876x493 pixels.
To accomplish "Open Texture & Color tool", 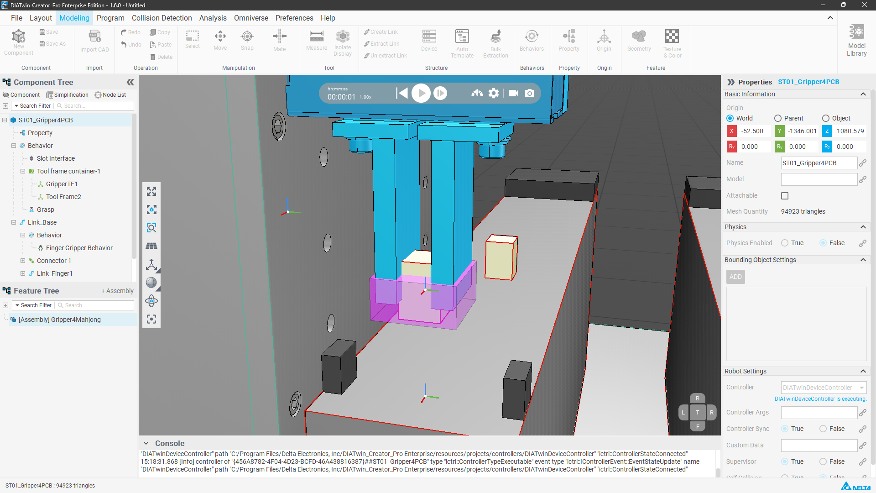I will click(672, 43).
